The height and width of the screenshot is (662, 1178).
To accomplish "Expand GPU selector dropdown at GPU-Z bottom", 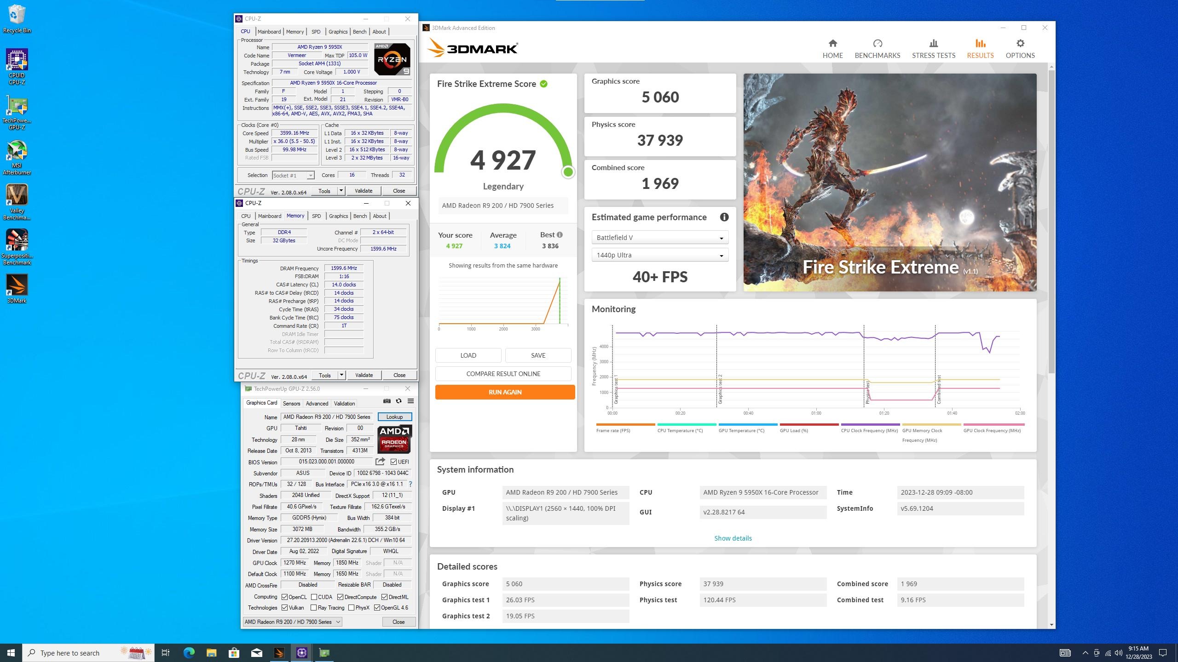I will (x=292, y=622).
